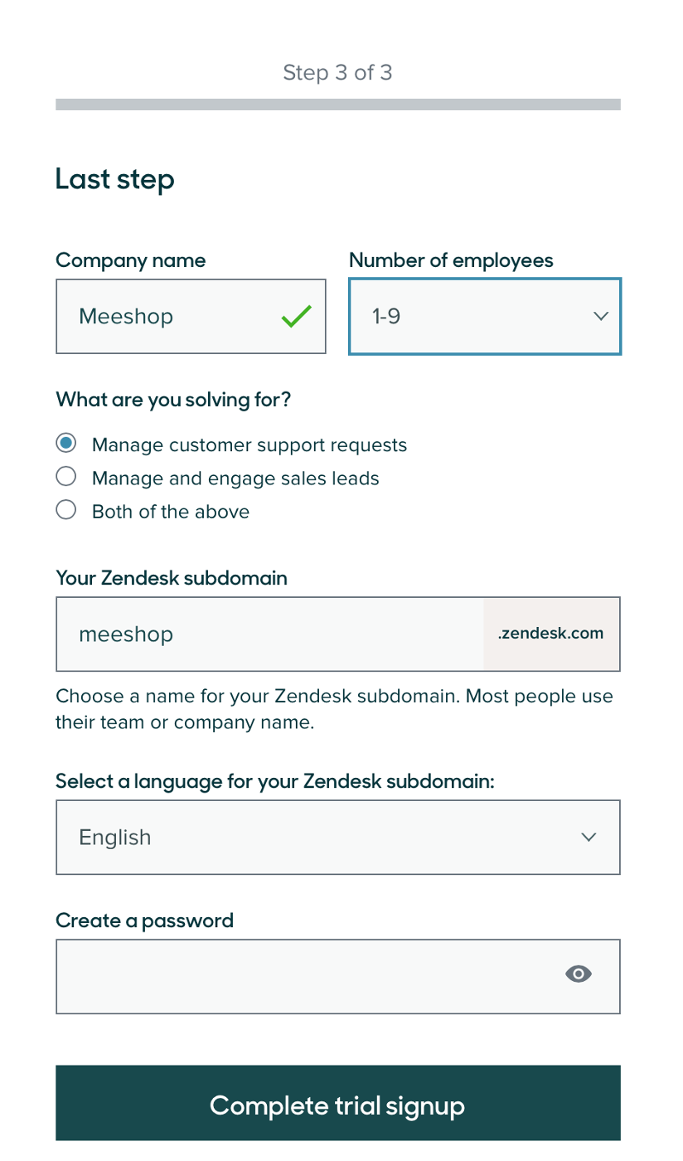Click the Your Zendesk subdomain label
683x1161 pixels.
click(172, 578)
